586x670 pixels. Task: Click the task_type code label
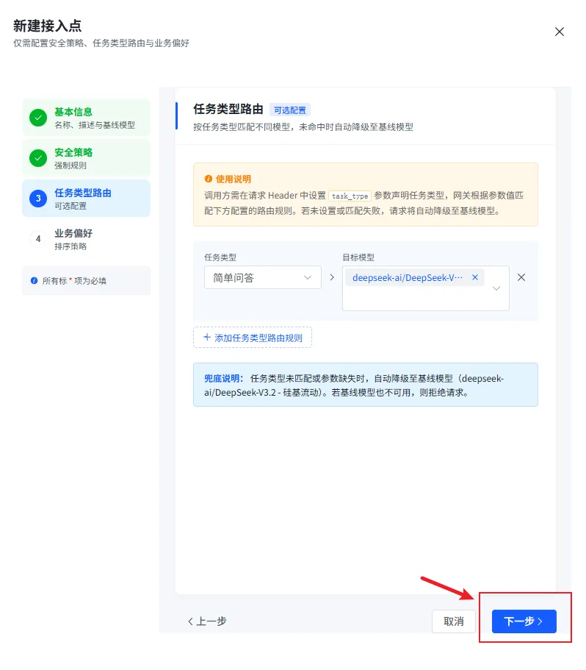(350, 196)
